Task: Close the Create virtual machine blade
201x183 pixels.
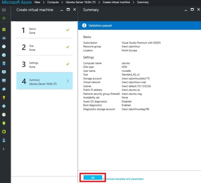Action: pyautogui.click(x=74, y=9)
